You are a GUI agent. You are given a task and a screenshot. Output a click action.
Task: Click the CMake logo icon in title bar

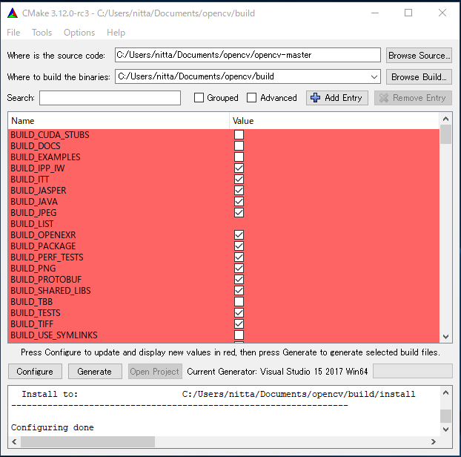coord(13,13)
